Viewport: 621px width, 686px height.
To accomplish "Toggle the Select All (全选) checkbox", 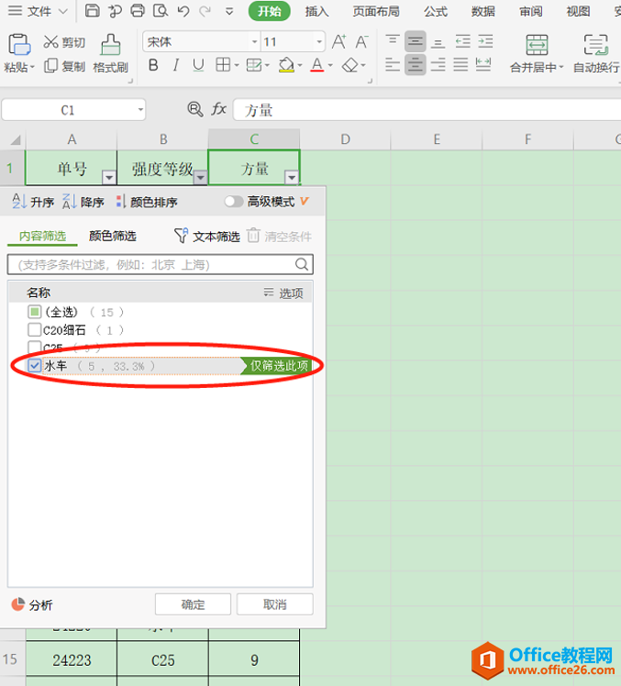I will [34, 312].
